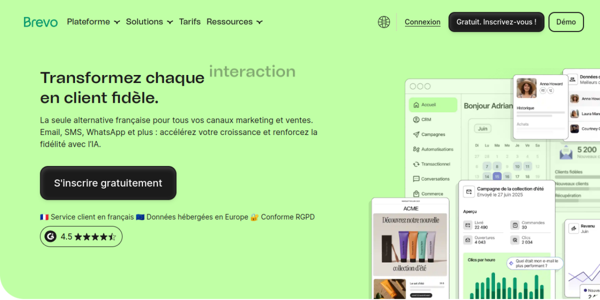Click the "Conforme RGPD" text
Viewport: 600px width, 300px height.
point(288,217)
